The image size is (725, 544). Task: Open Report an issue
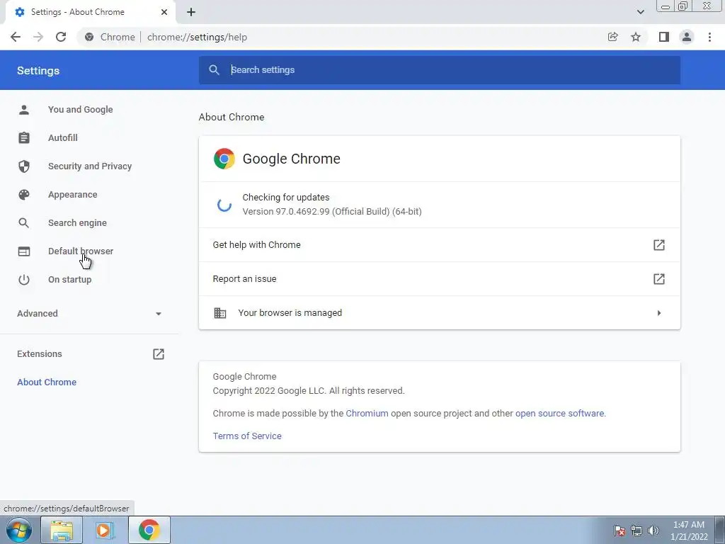[439, 279]
